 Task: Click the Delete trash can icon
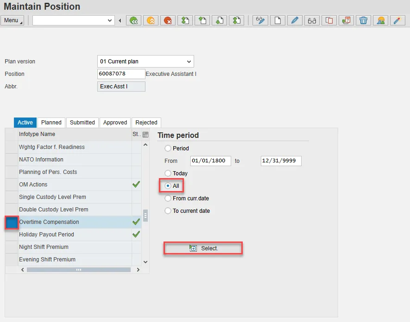point(364,20)
